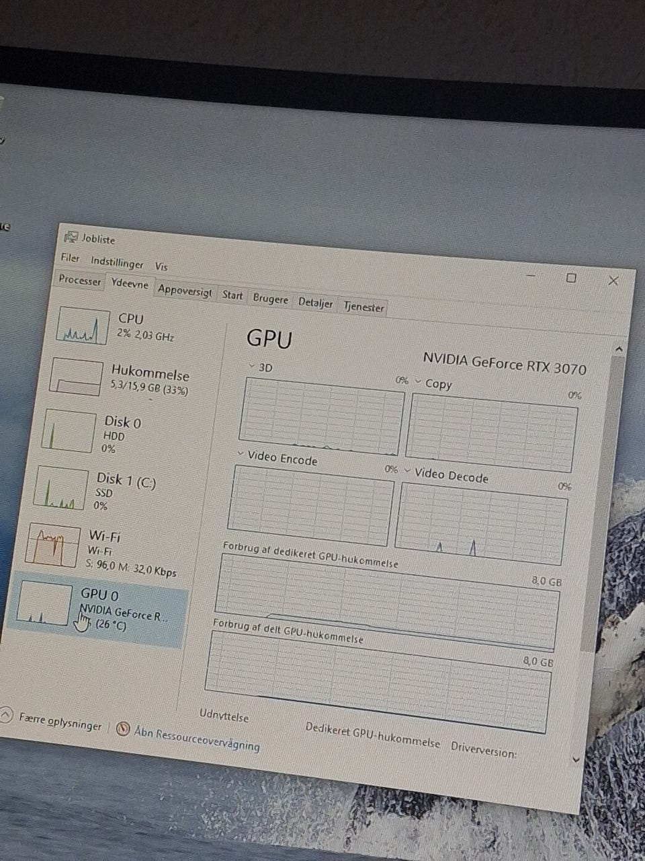Screen dimensions: 645x861
Task: Select the Disk 0 HDD graph thumbnail
Action: pyautogui.click(x=69, y=431)
